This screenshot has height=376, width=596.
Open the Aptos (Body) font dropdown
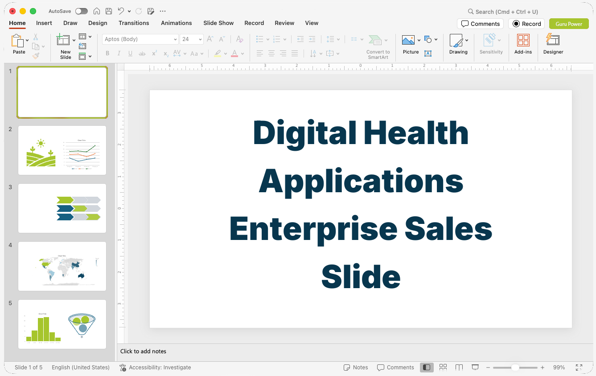pos(175,39)
